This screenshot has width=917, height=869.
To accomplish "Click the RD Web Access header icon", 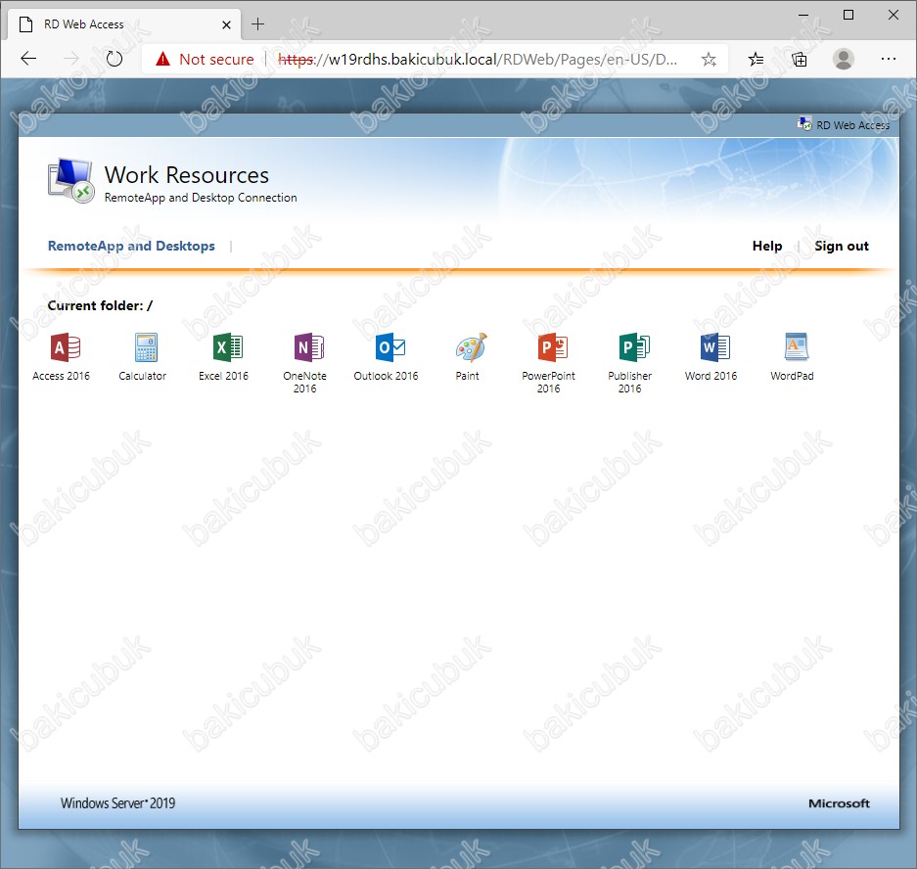I will pos(804,124).
